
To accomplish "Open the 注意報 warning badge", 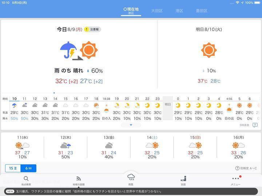I will coord(92,29).
